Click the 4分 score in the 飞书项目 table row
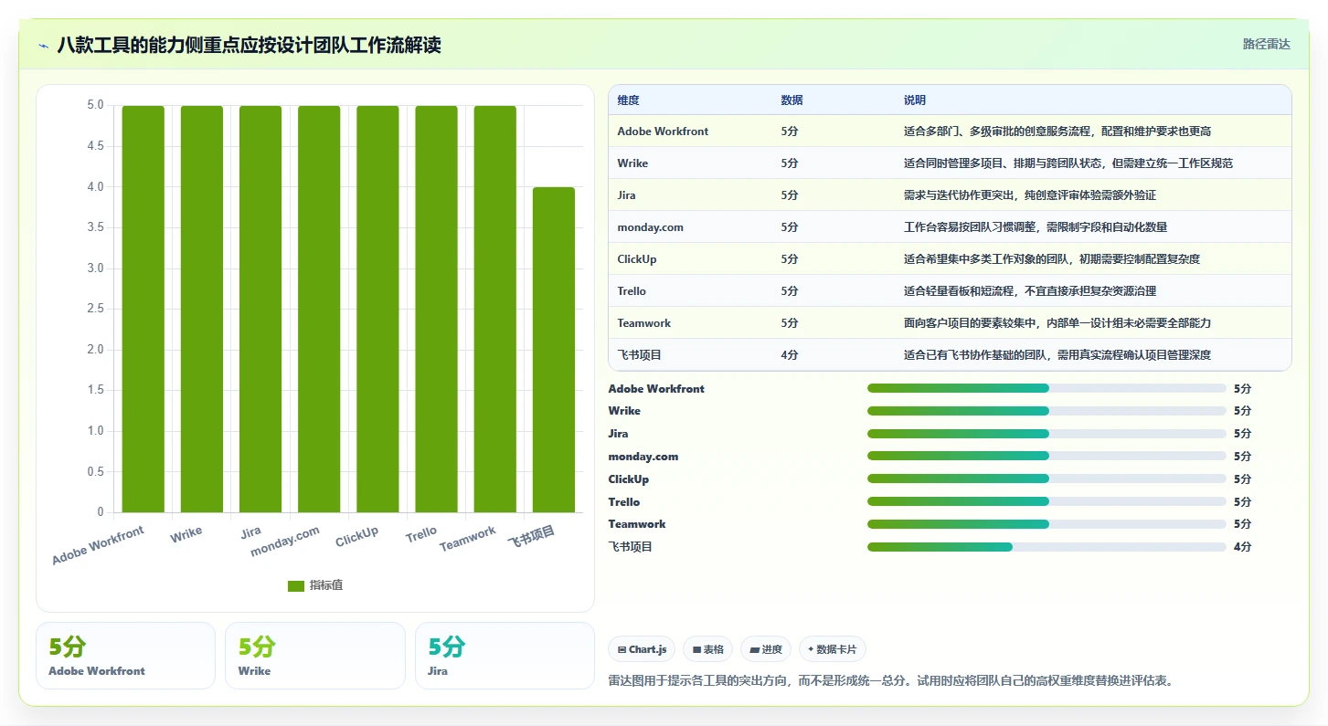The width and height of the screenshot is (1328, 726). [790, 355]
